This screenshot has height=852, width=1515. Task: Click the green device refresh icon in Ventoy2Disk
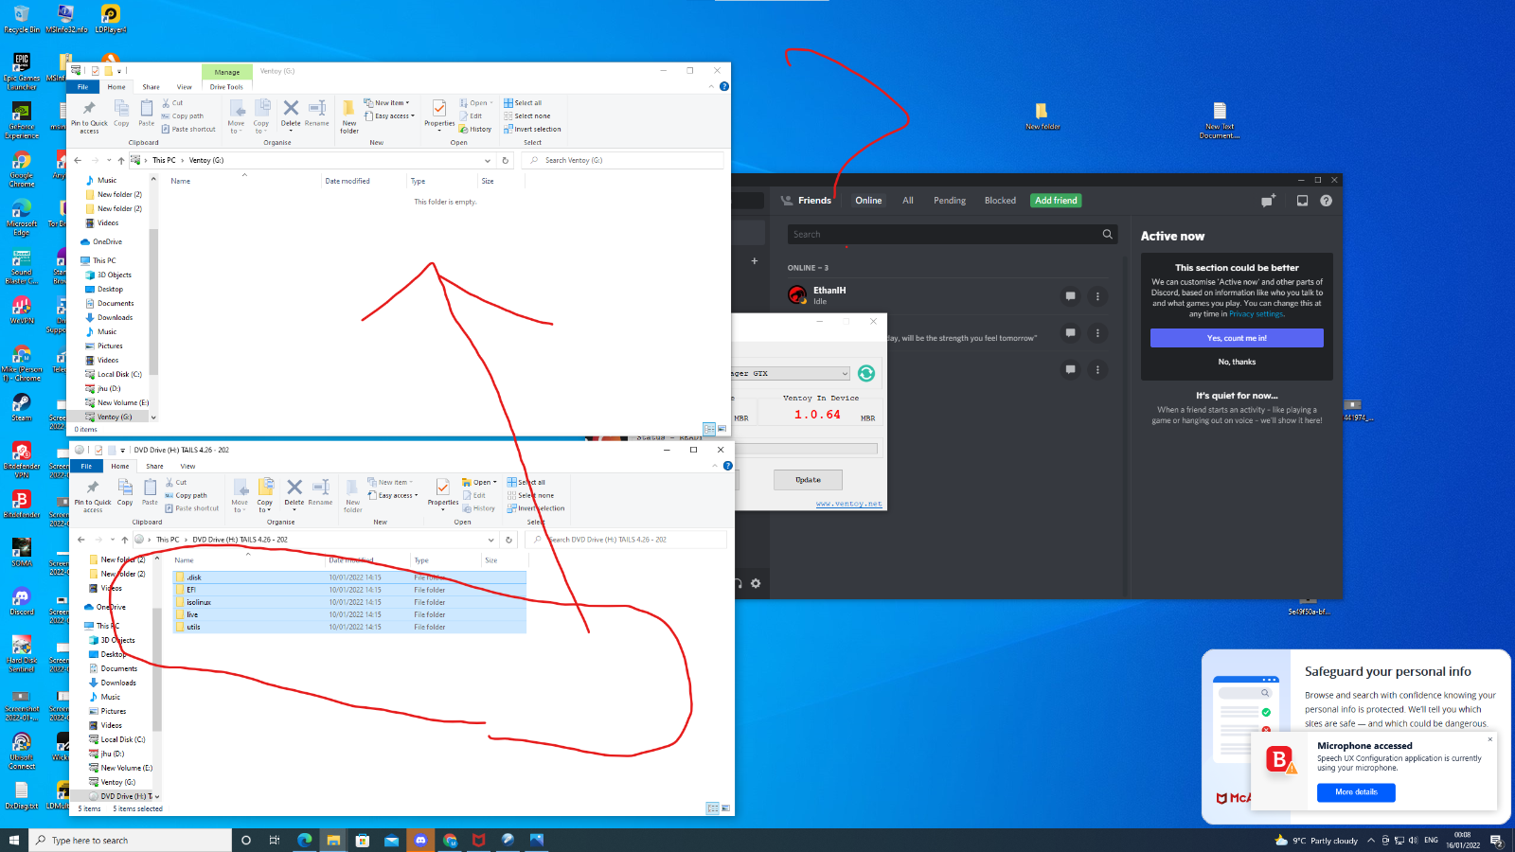pos(865,373)
